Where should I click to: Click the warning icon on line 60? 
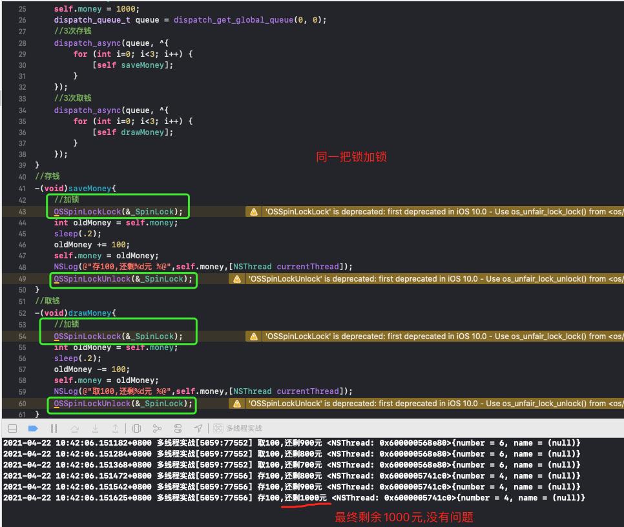237,404
